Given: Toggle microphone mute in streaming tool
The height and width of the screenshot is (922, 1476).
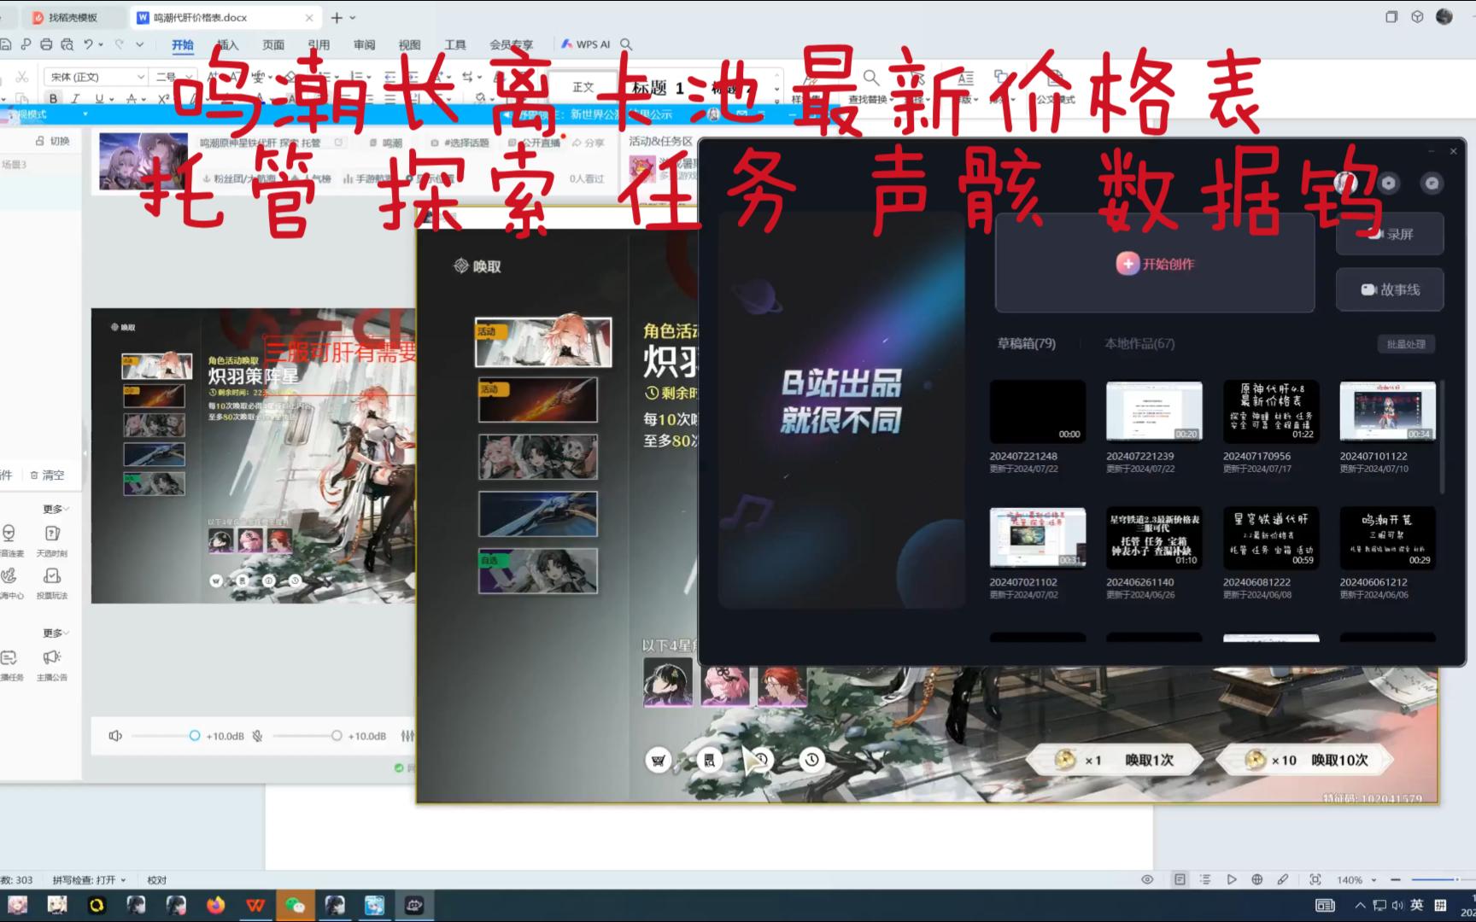Looking at the screenshot, I should [x=257, y=736].
